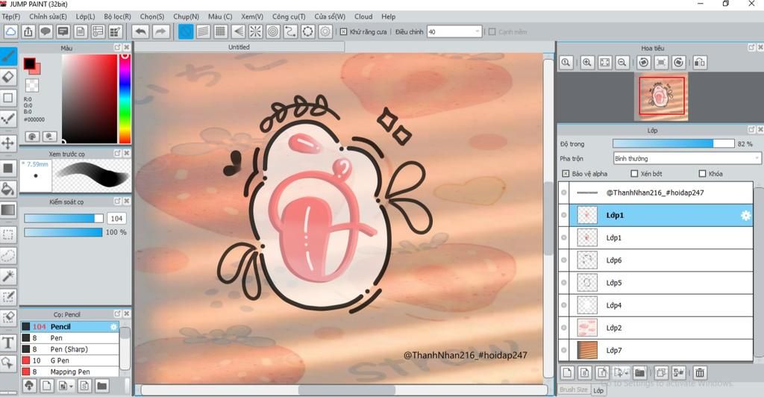Turn off snap using the blue icon
764x397 pixels.
coord(186,32)
